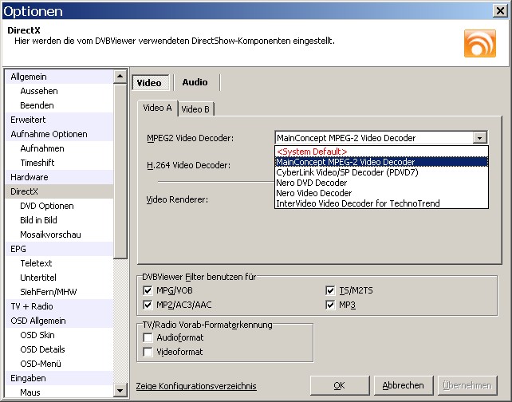Select OSD Allgemein category
Viewport: 512px width, 402px height.
click(x=59, y=321)
